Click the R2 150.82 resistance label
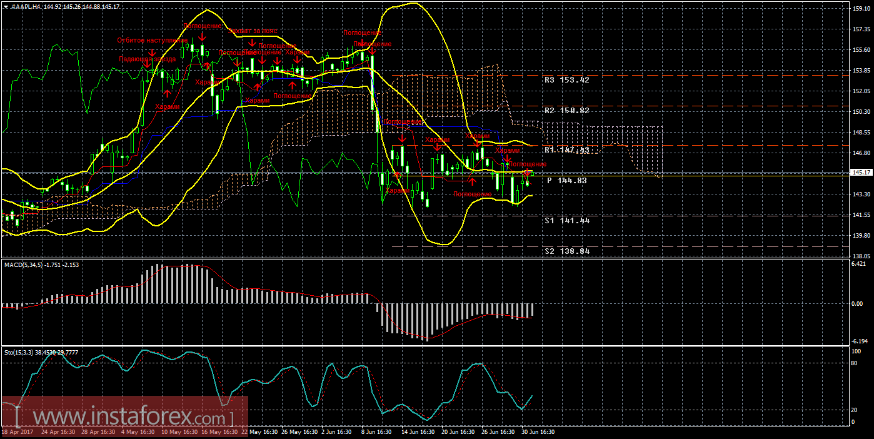This screenshot has width=874, height=439. pos(566,110)
